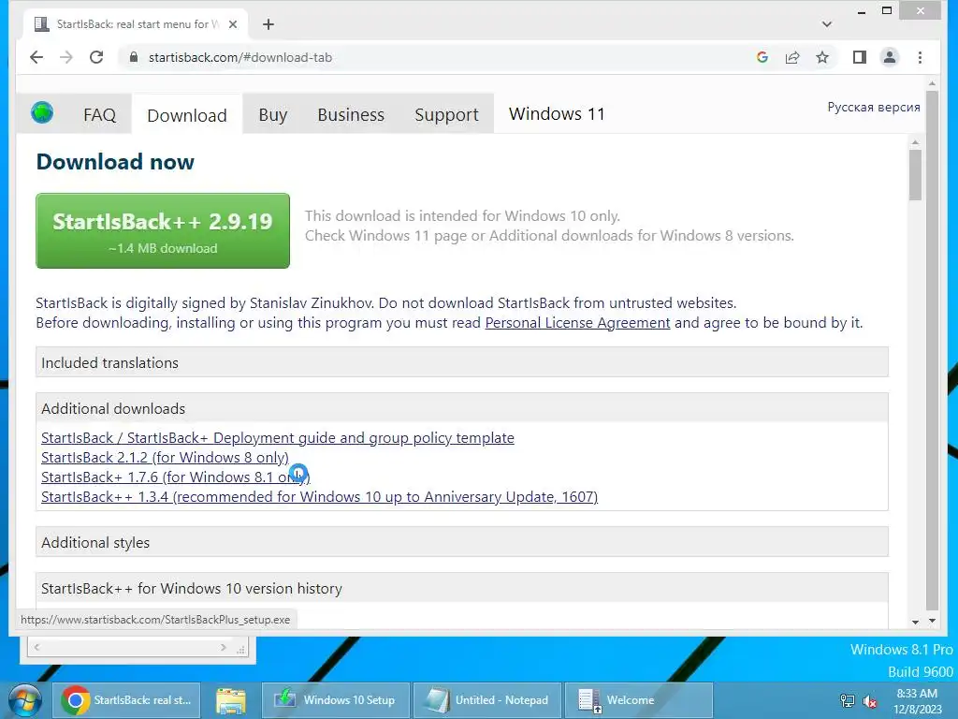958x719 pixels.
Task: Open the Windows 11 tab
Action: (557, 113)
